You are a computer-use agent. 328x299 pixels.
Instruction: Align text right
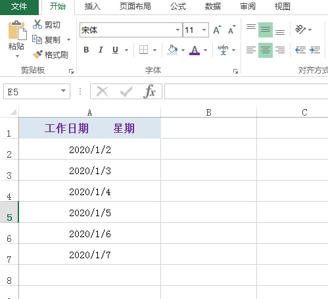(x=280, y=50)
